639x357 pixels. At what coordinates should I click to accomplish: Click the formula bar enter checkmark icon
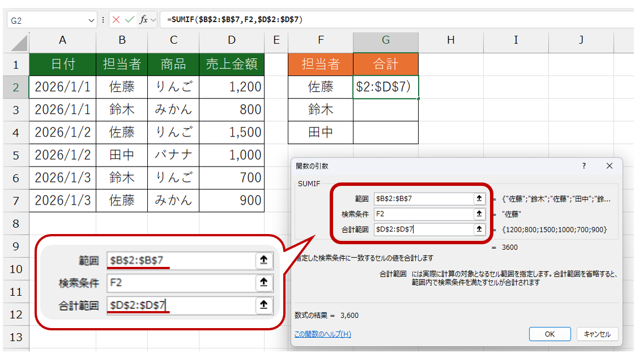(x=130, y=20)
